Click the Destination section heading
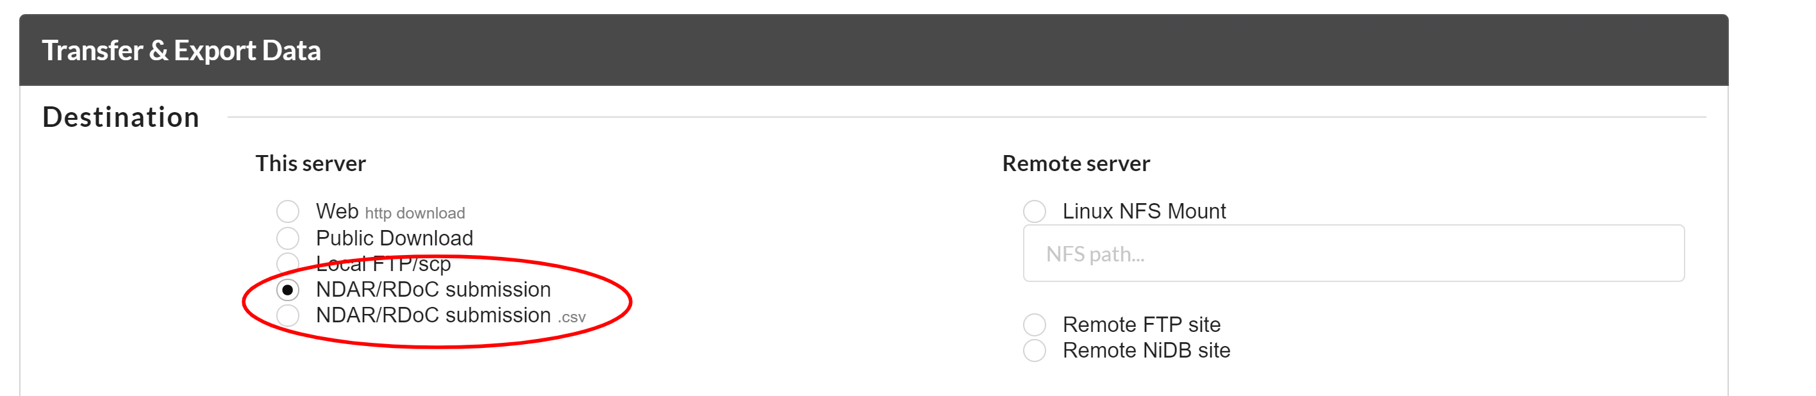 coord(121,116)
